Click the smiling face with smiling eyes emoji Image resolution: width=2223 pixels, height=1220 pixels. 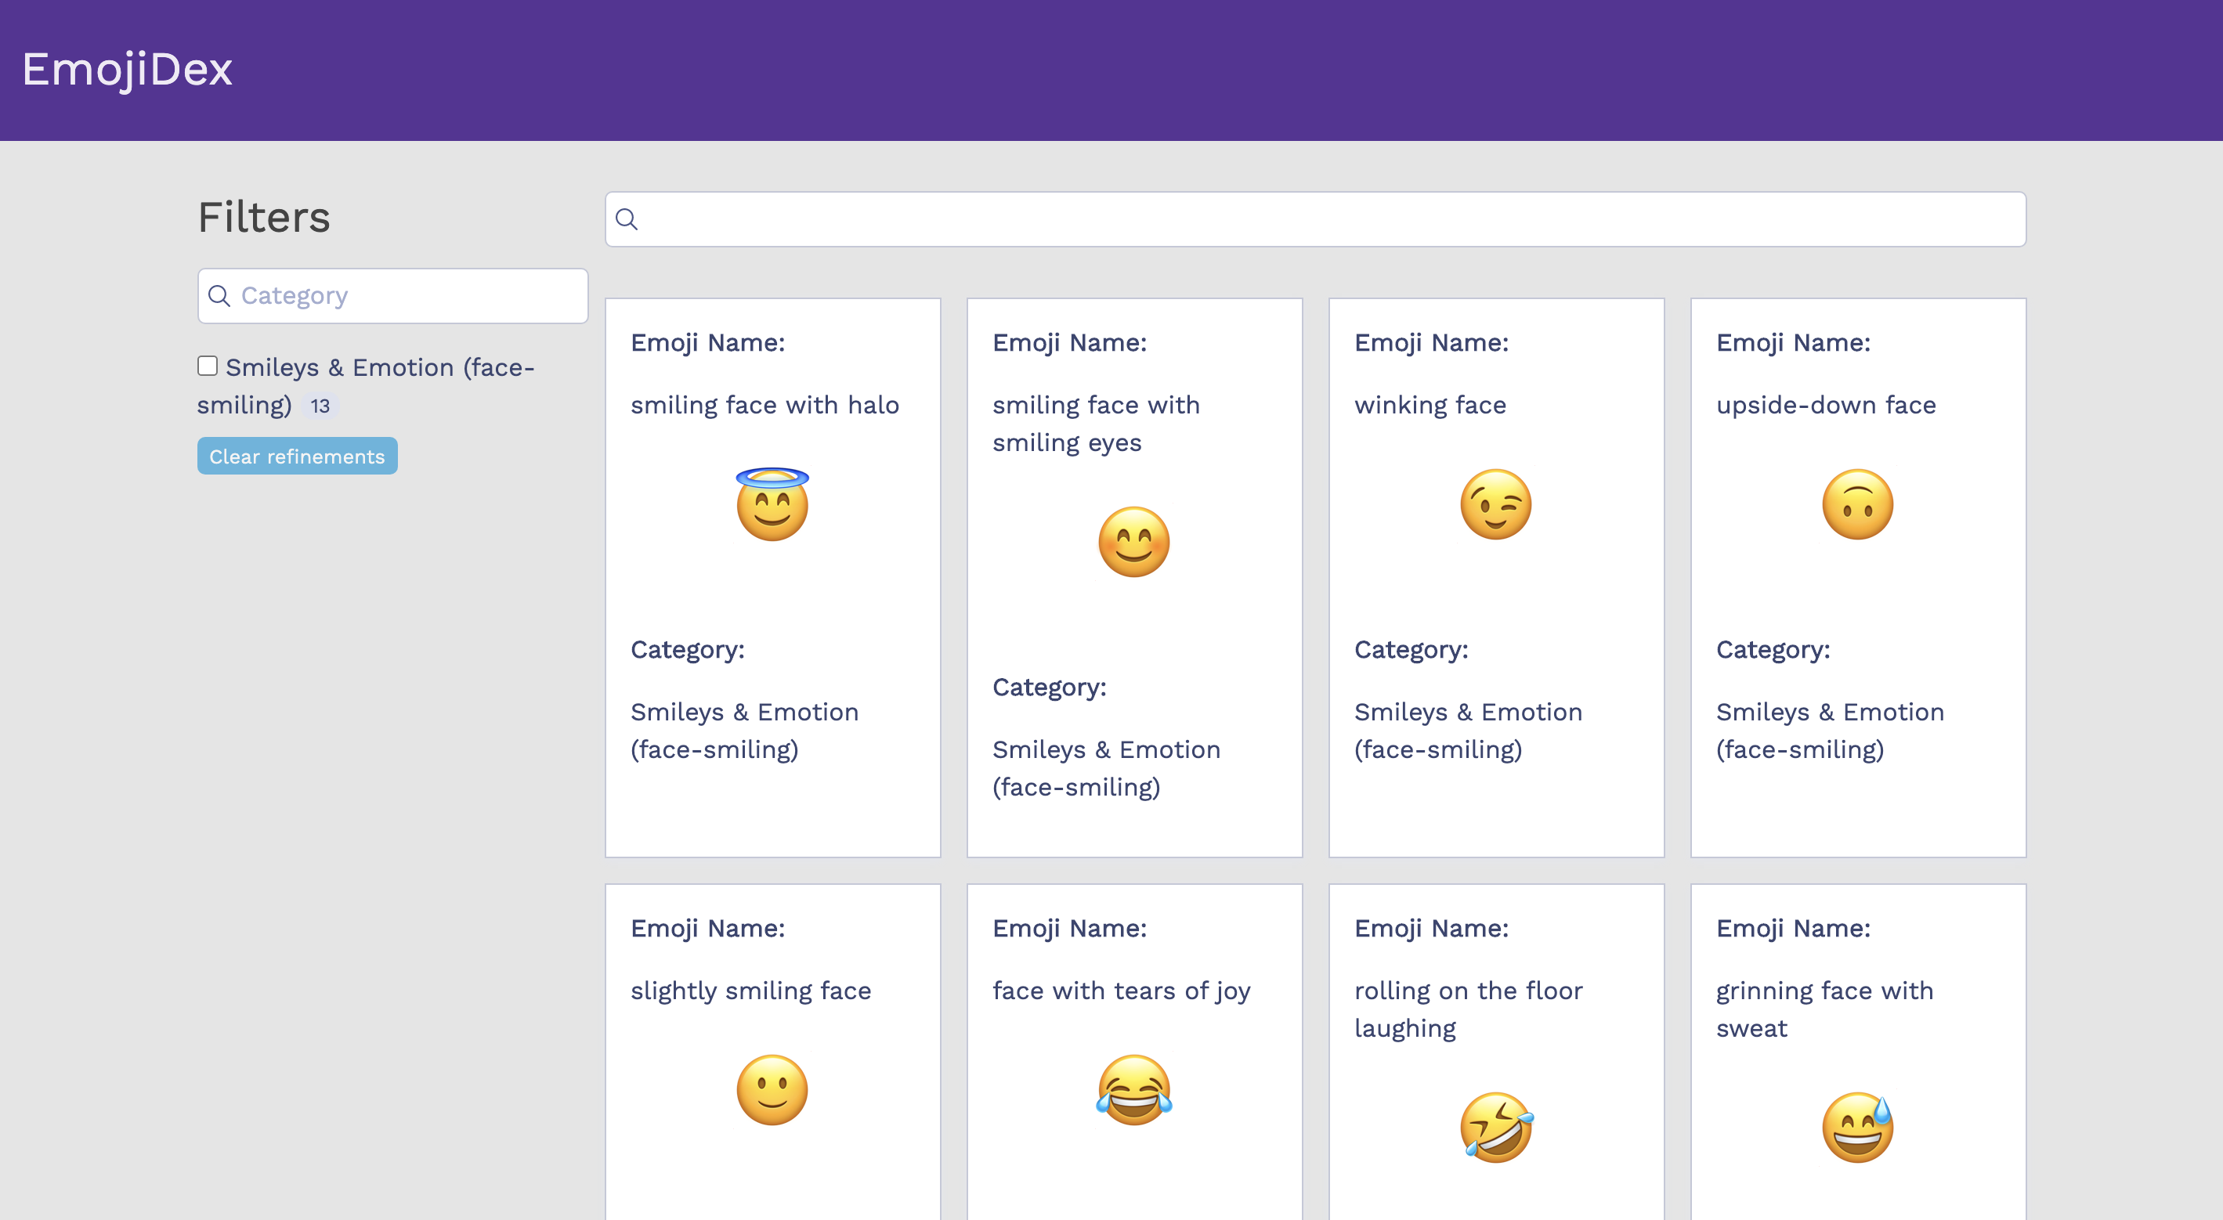(1134, 542)
